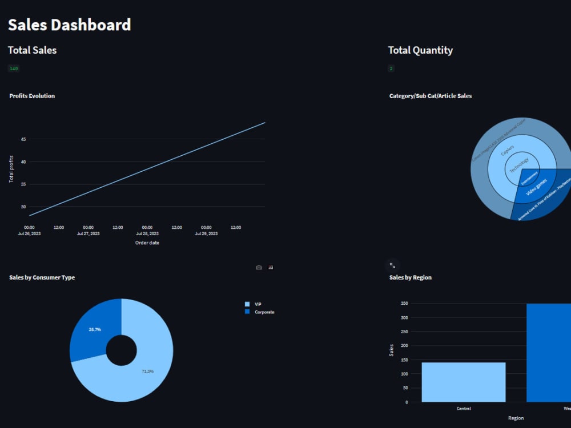
Task: Click the Total Sales badge showing 140
Action: click(13, 68)
